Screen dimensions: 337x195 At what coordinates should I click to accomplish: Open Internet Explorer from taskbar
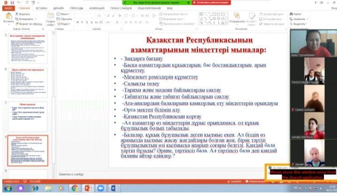[x=35, y=188]
